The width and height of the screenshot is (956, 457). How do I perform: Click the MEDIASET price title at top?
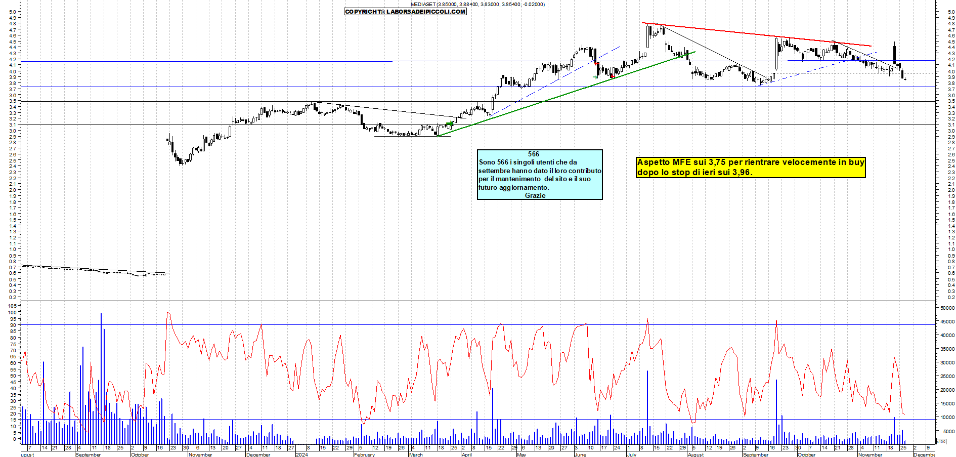click(477, 4)
